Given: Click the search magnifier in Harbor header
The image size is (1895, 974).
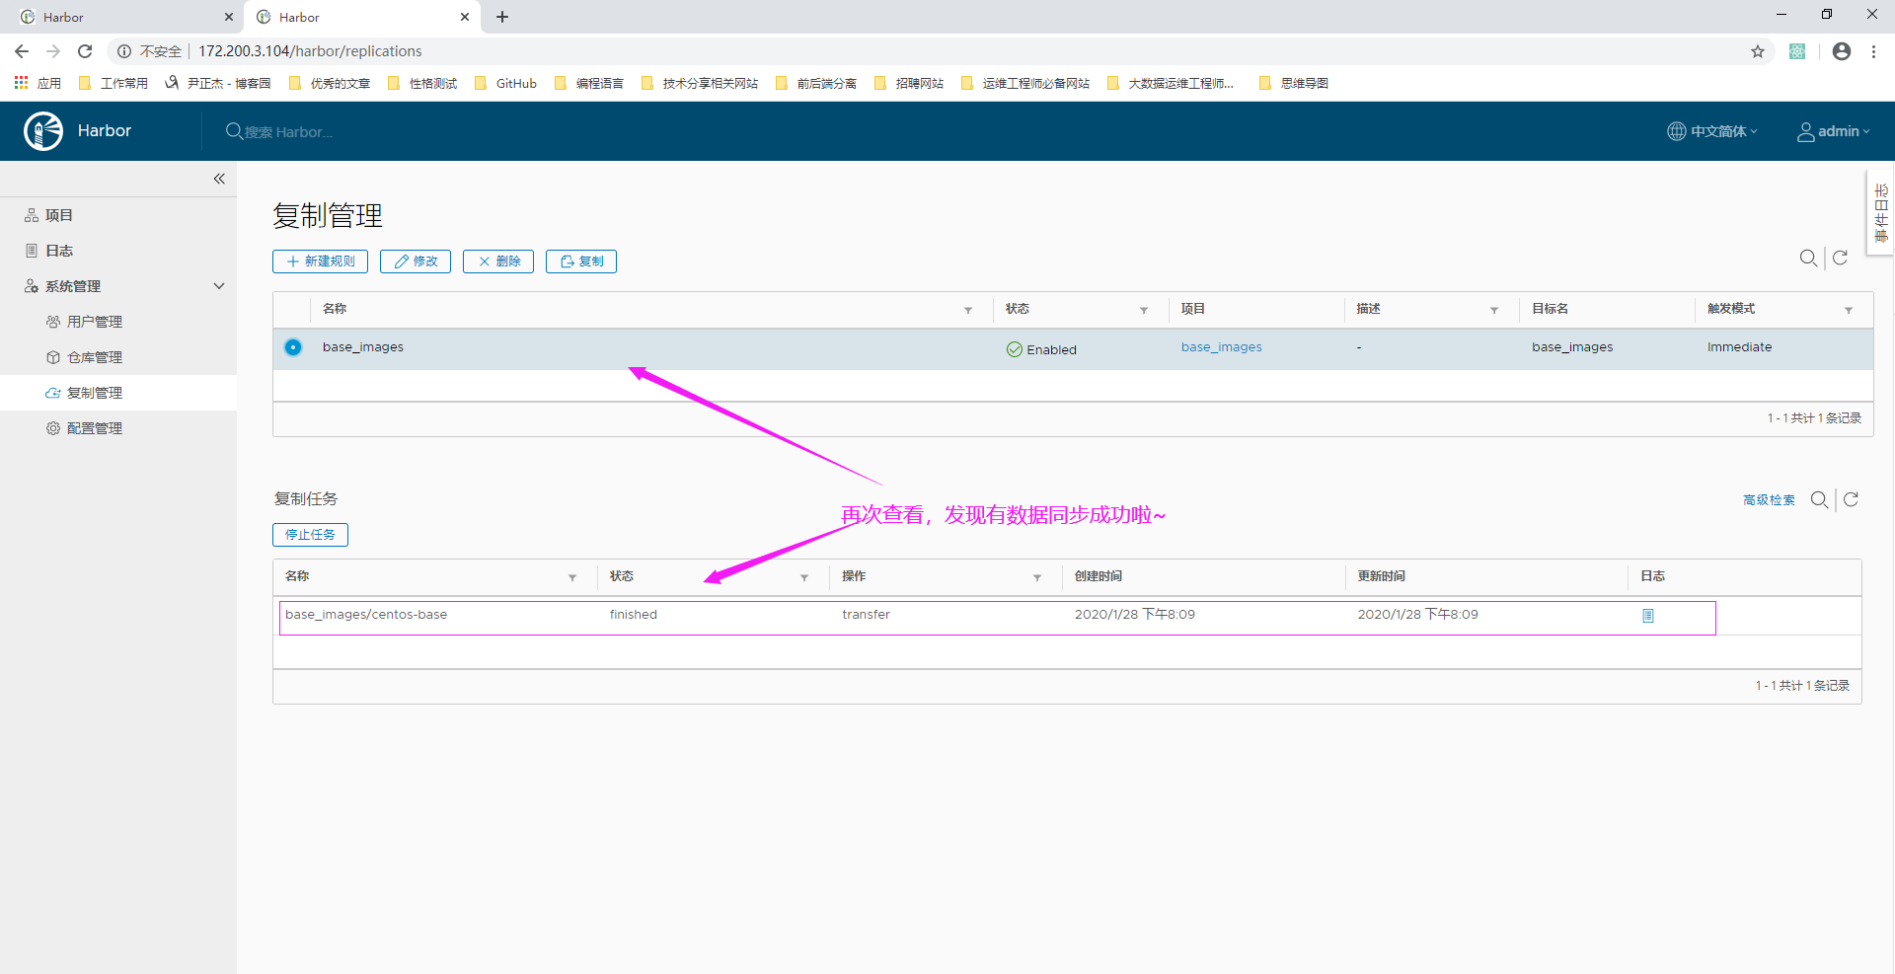Looking at the screenshot, I should (234, 131).
